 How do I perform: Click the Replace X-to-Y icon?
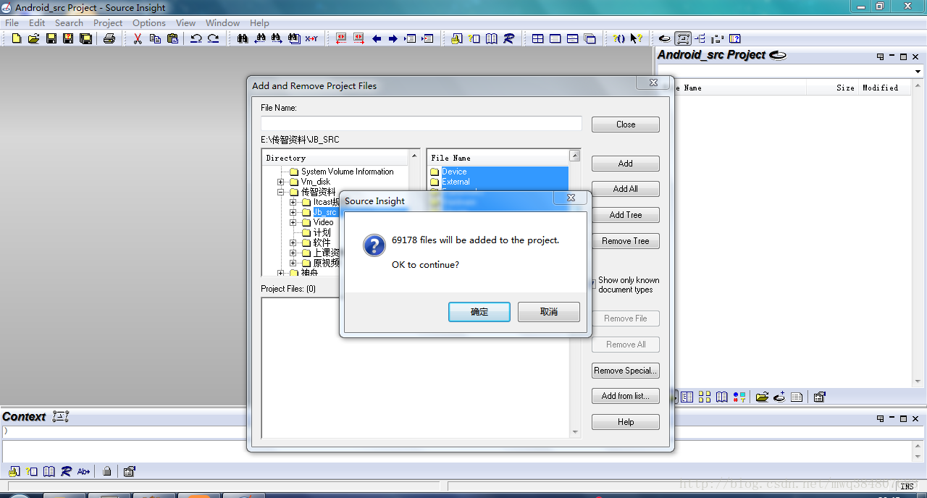(x=311, y=38)
